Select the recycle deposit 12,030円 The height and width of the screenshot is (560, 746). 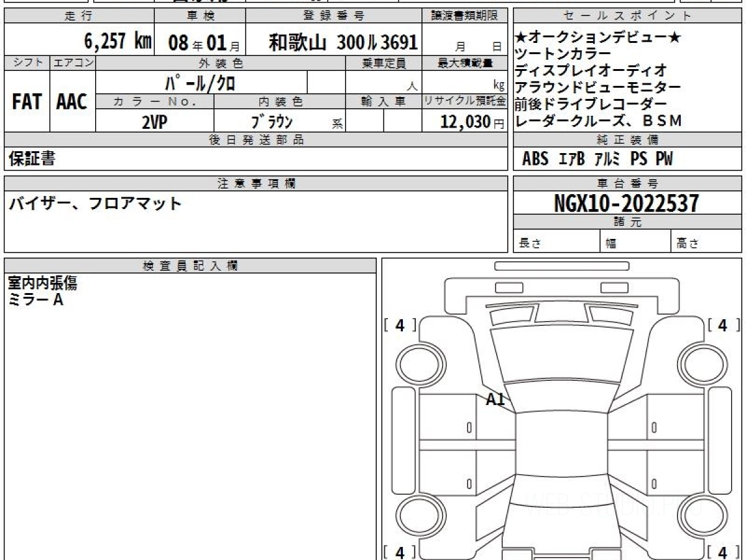pyautogui.click(x=472, y=122)
